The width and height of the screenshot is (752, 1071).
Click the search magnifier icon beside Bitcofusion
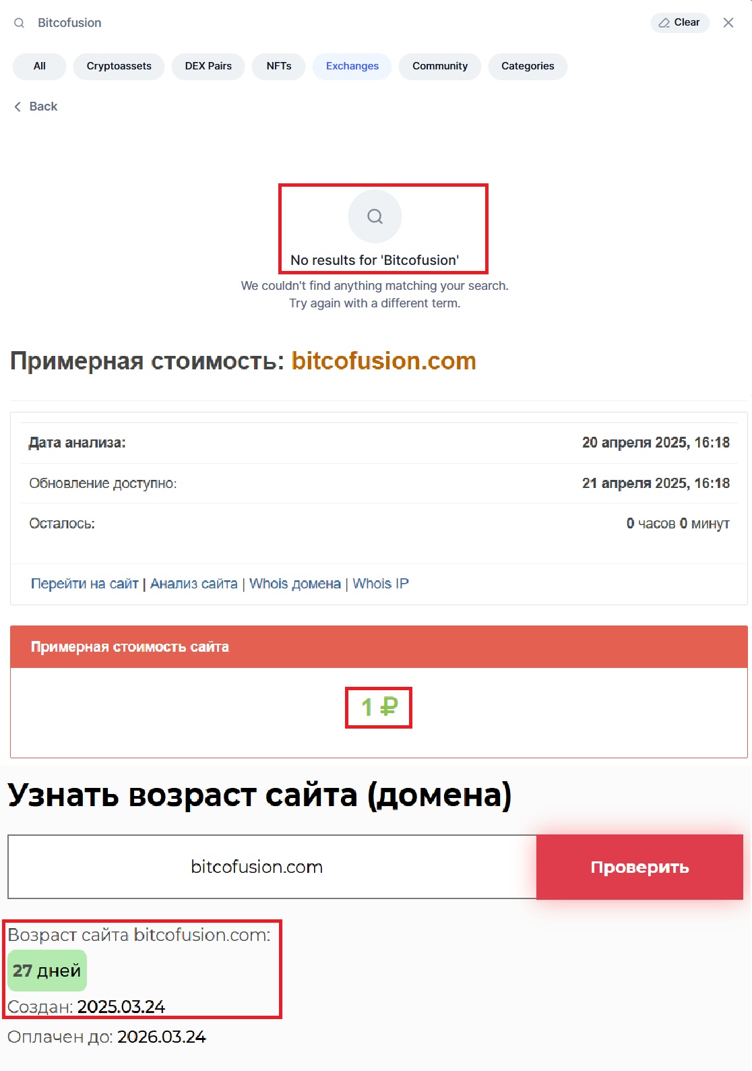(x=20, y=23)
